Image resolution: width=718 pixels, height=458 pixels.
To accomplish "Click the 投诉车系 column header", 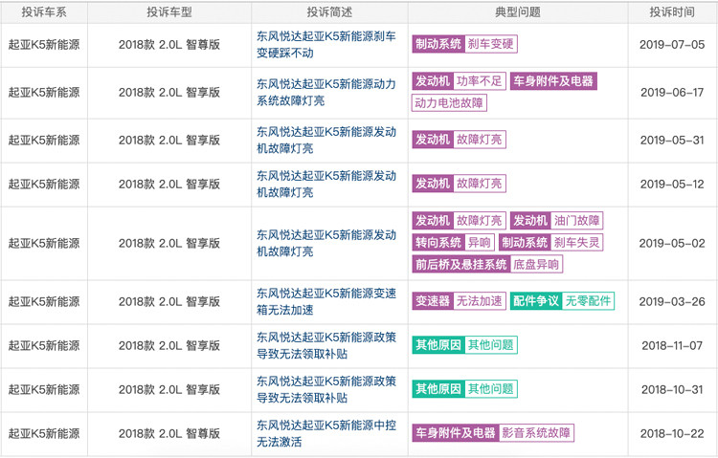I will (44, 12).
